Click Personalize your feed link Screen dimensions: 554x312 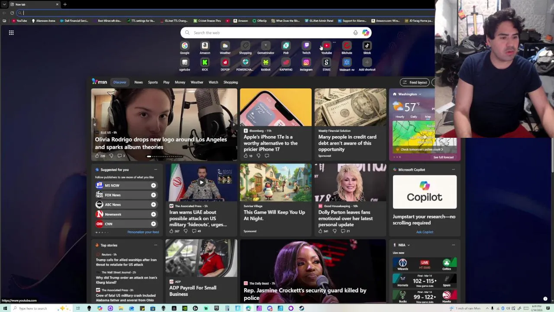(x=143, y=232)
